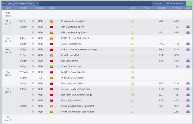Show graph for ISM Manufacturing Prices
194x124 pixels.
click(x=188, y=32)
